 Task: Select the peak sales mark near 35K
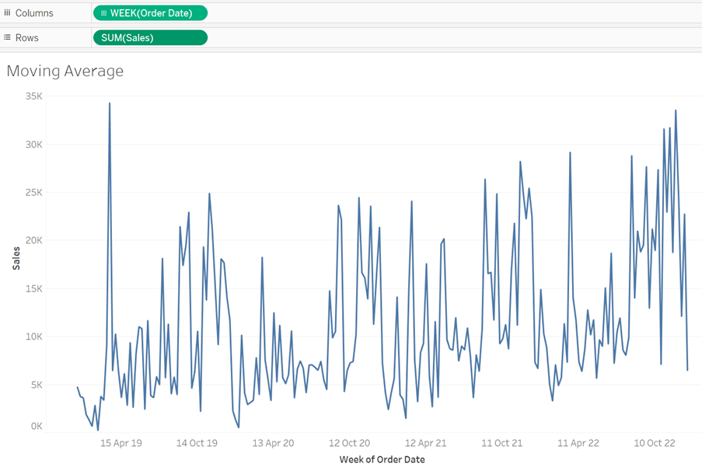pyautogui.click(x=110, y=103)
